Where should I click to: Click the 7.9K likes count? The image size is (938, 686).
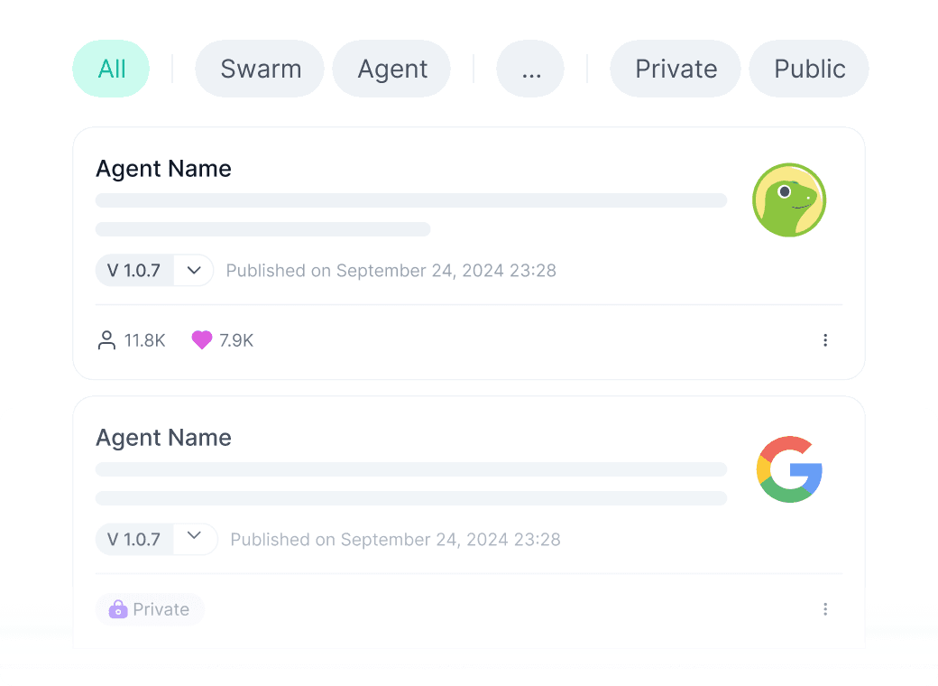pyautogui.click(x=236, y=340)
